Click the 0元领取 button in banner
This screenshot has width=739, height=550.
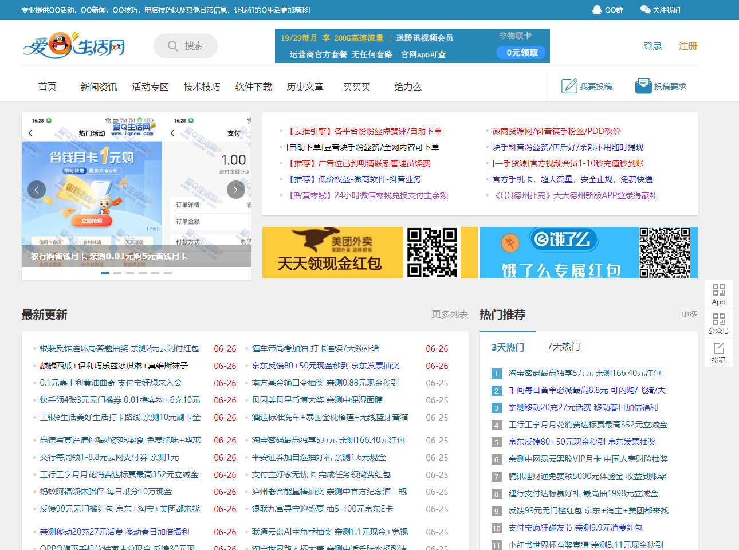tap(521, 53)
